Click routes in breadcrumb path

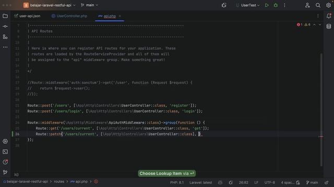(x=59, y=181)
